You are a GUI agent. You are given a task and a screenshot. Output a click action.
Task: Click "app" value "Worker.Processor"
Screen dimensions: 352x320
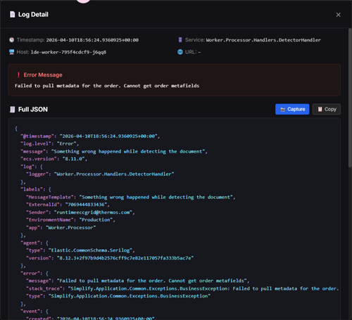(71, 228)
